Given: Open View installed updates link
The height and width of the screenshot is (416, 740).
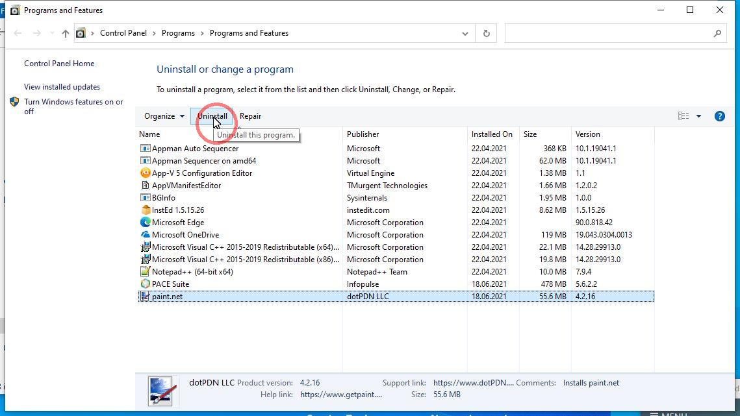Looking at the screenshot, I should pos(62,87).
